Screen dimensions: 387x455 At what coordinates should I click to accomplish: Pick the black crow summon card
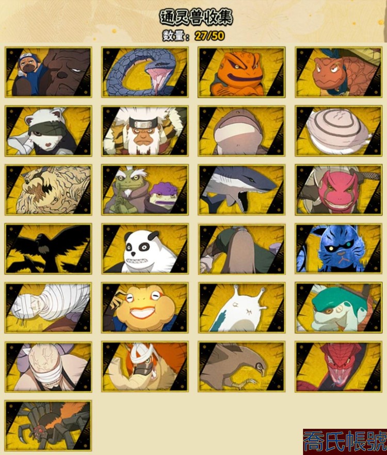[x=48, y=249]
